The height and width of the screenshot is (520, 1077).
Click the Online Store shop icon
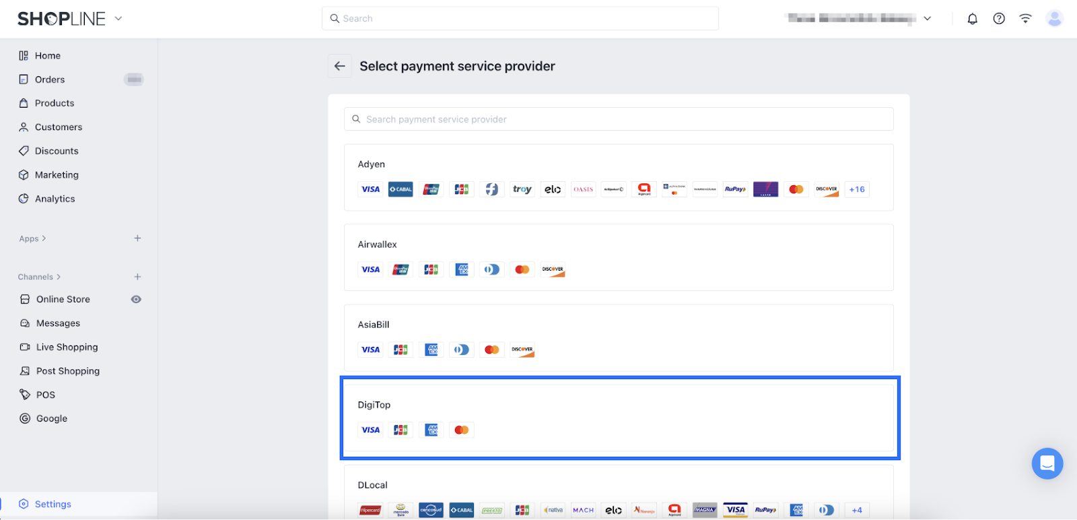25,299
